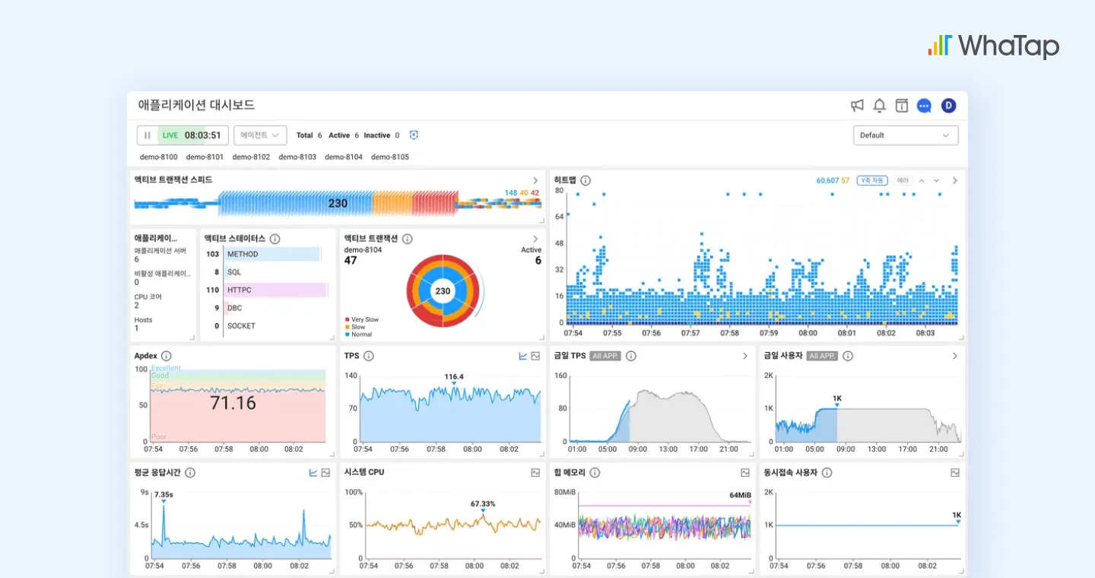1095x578 pixels.
Task: Show info for 금일 TPS panel
Action: coord(630,356)
